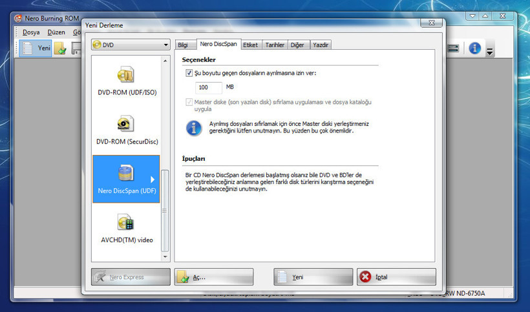Click compilation list scrollbar thumb
Image resolution: width=530 pixels, height=312 pixels.
165,211
